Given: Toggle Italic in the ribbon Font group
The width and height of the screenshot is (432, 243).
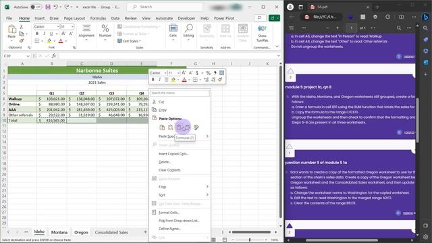Looking at the screenshot, I should pos(44,34).
